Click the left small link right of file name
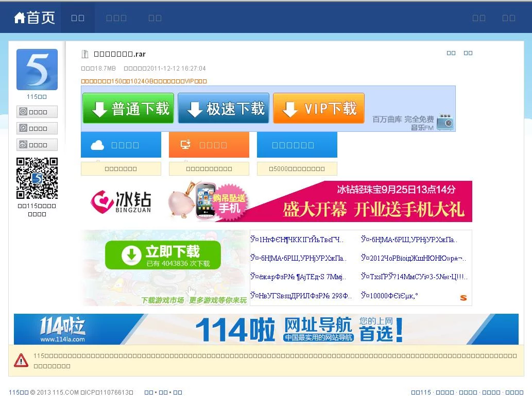Viewport: 532px width, 408px height. 451,53
